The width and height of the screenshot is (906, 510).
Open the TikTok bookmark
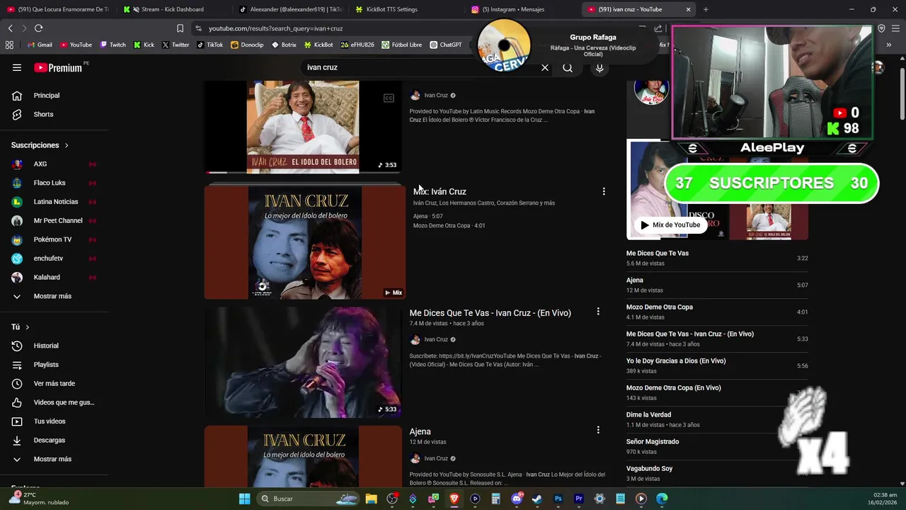click(210, 45)
